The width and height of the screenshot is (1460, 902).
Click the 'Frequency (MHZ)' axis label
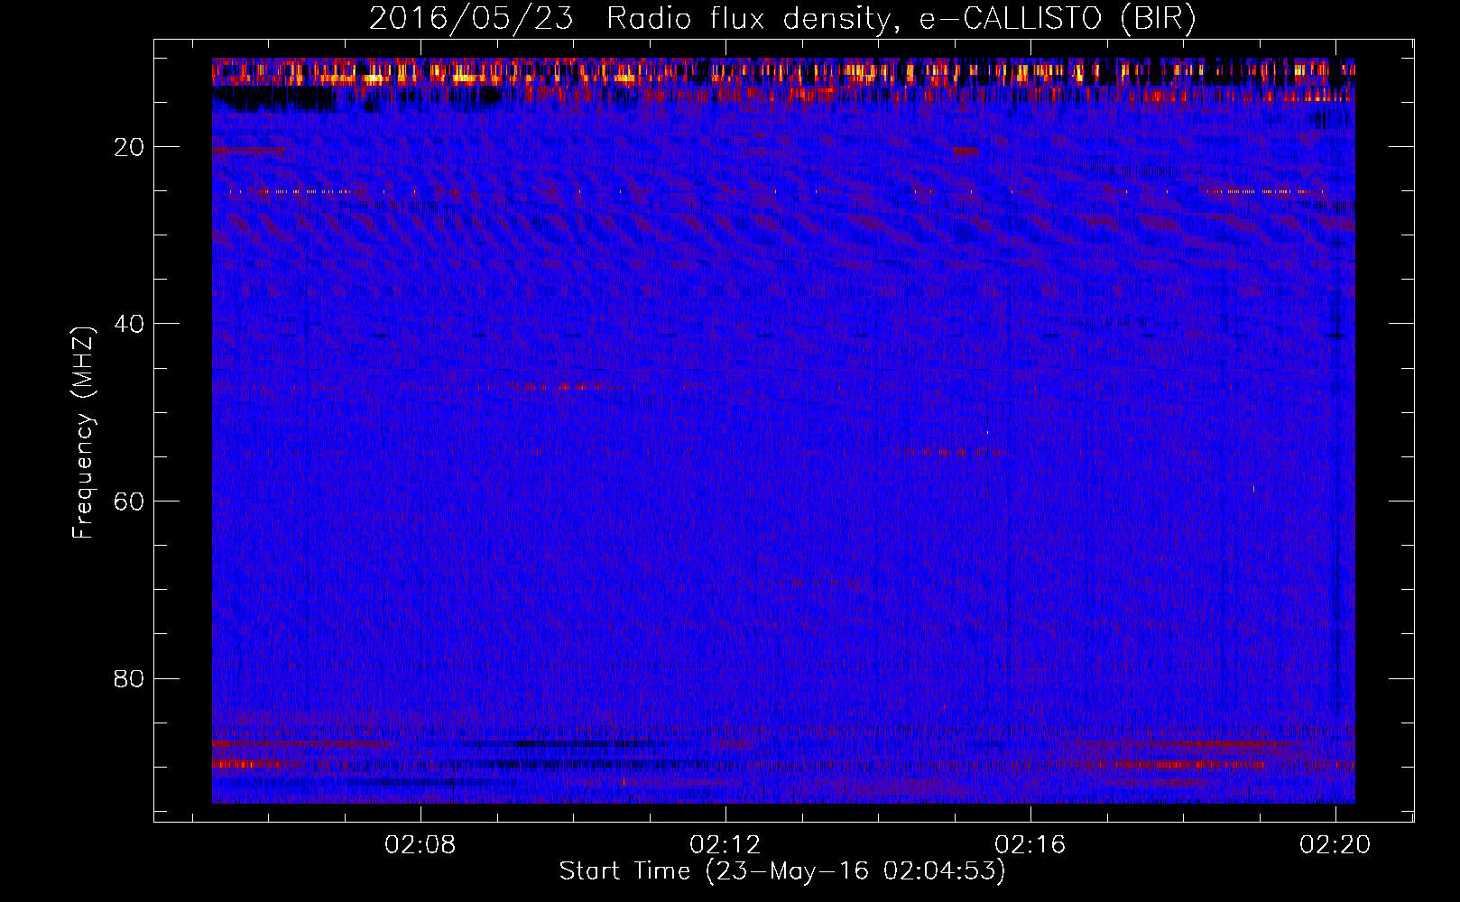tap(83, 433)
